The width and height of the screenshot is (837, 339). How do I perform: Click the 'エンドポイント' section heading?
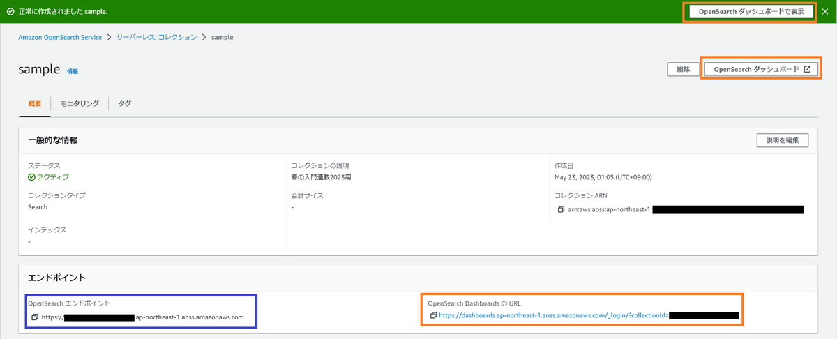coord(57,278)
